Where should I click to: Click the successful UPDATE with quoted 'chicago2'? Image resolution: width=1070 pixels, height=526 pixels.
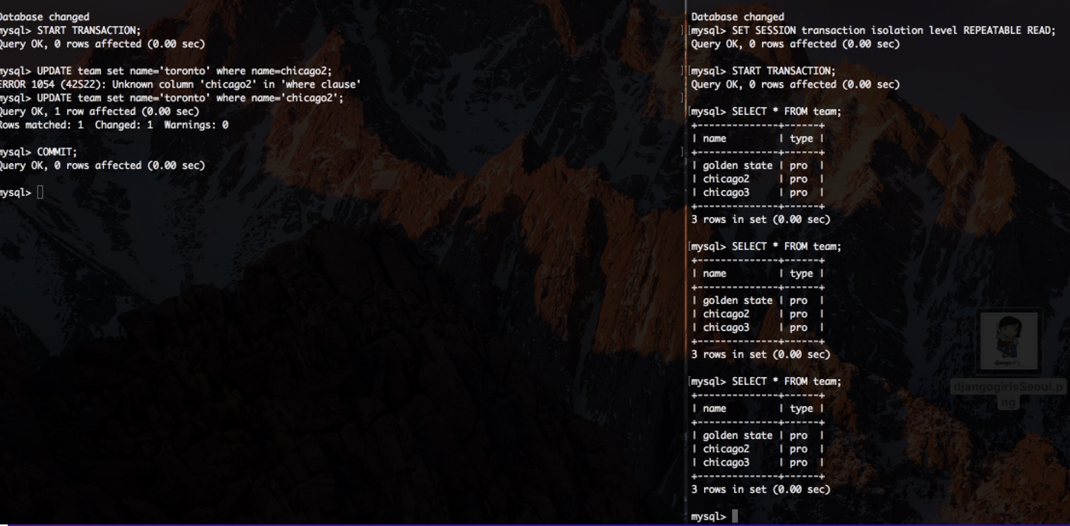[190, 98]
